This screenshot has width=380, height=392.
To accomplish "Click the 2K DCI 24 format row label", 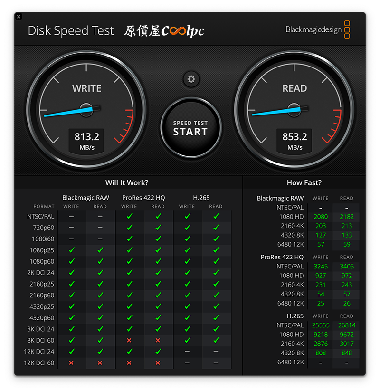I will tap(41, 273).
